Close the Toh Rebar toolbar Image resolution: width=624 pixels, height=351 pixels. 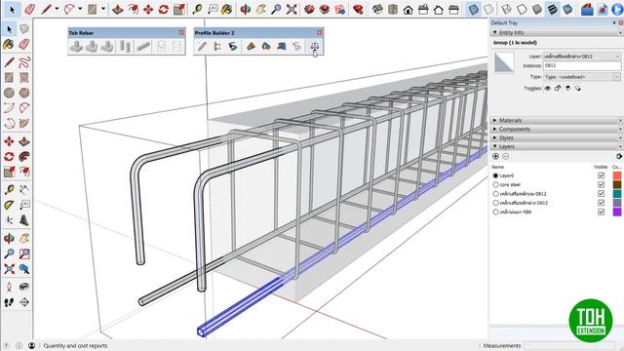[x=181, y=32]
